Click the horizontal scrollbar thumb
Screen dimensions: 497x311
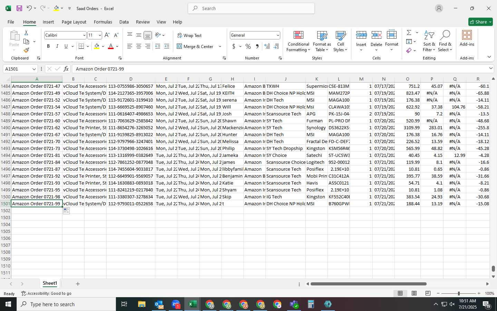click(x=368, y=284)
